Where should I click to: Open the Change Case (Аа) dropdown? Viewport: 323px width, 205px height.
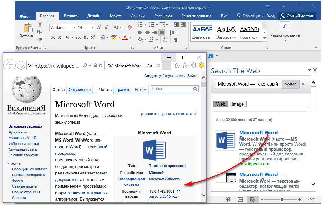pyautogui.click(x=118, y=27)
